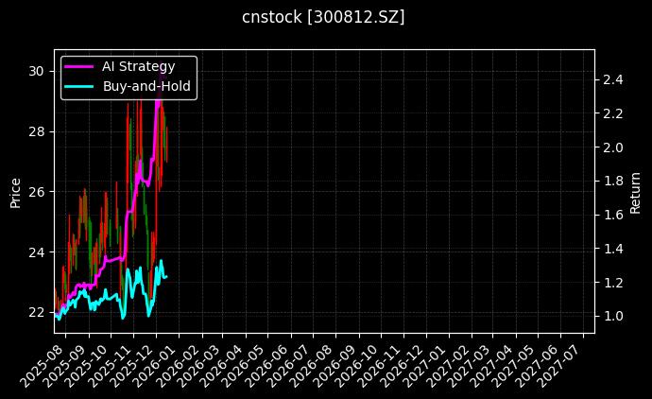Click the price tick label '30'

[x=36, y=71]
